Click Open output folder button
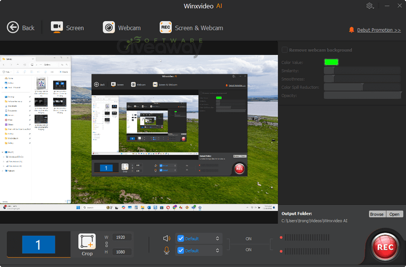Viewport: 406px width, 267px height. 394,214
